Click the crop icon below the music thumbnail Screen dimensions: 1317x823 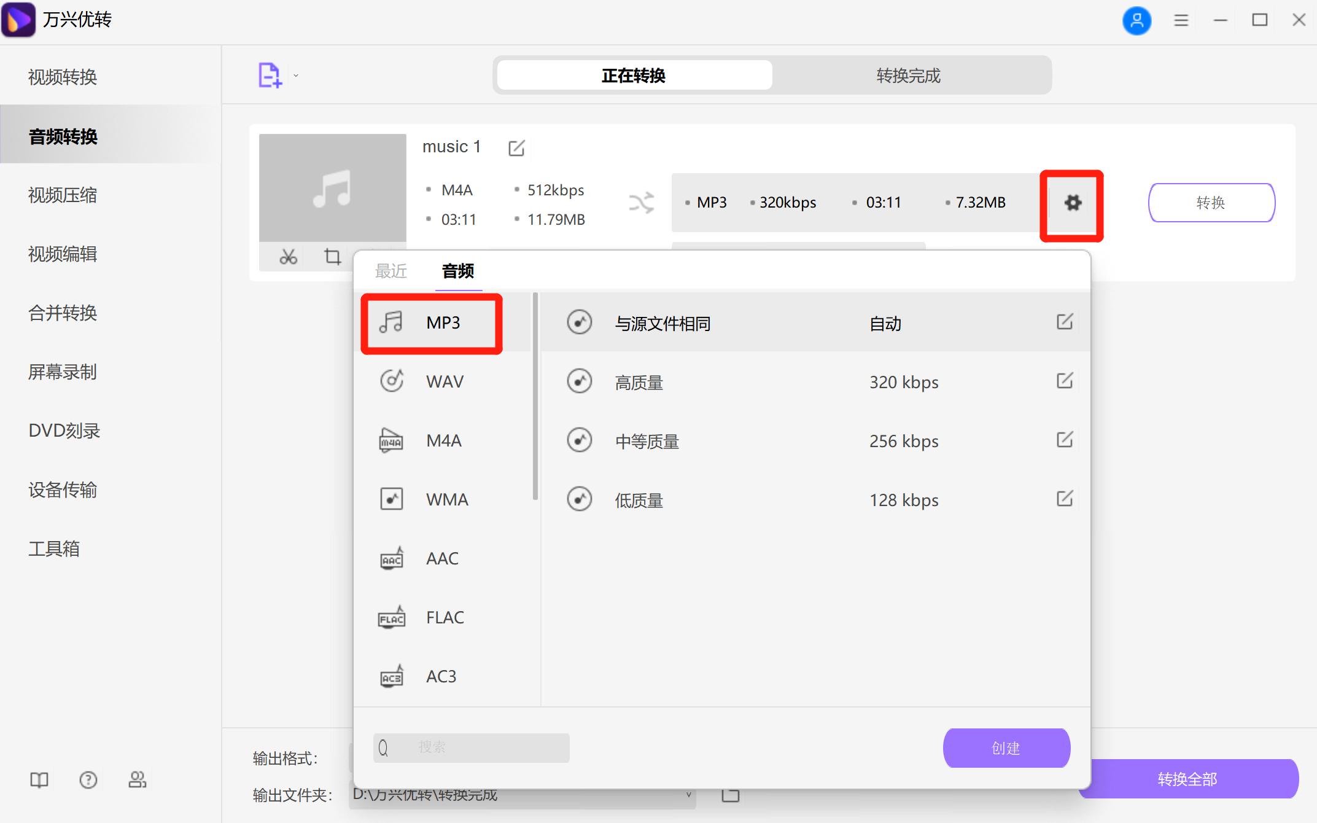332,257
